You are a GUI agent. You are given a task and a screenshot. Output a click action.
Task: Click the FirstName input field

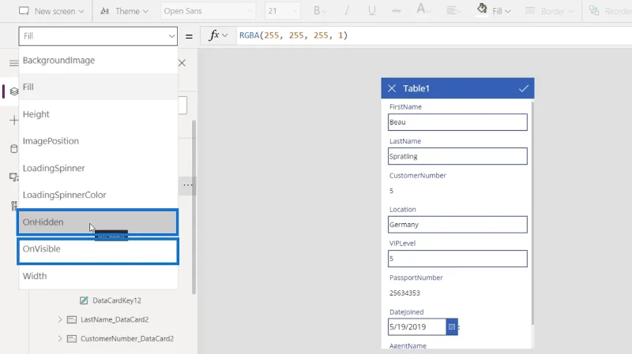coord(457,122)
